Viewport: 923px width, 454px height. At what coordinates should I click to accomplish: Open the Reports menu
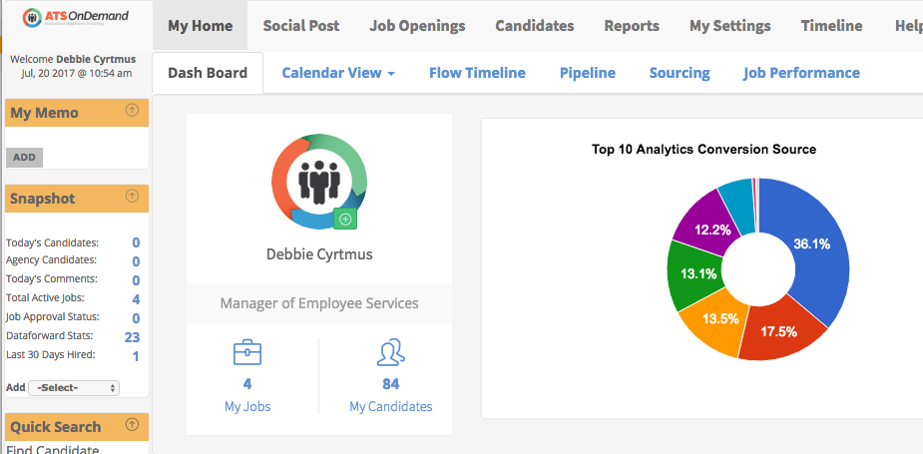tap(632, 26)
